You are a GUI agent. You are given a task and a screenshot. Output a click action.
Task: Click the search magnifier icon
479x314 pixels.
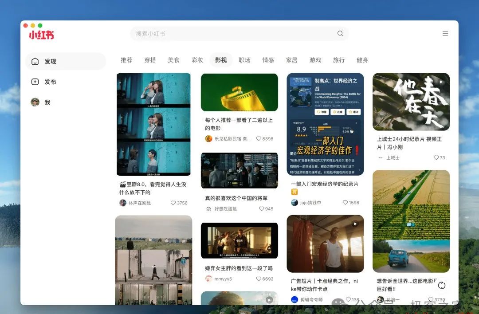[340, 33]
